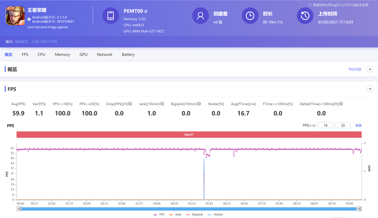
Task: Click the info icon beside PEMT00
Action: [146, 11]
